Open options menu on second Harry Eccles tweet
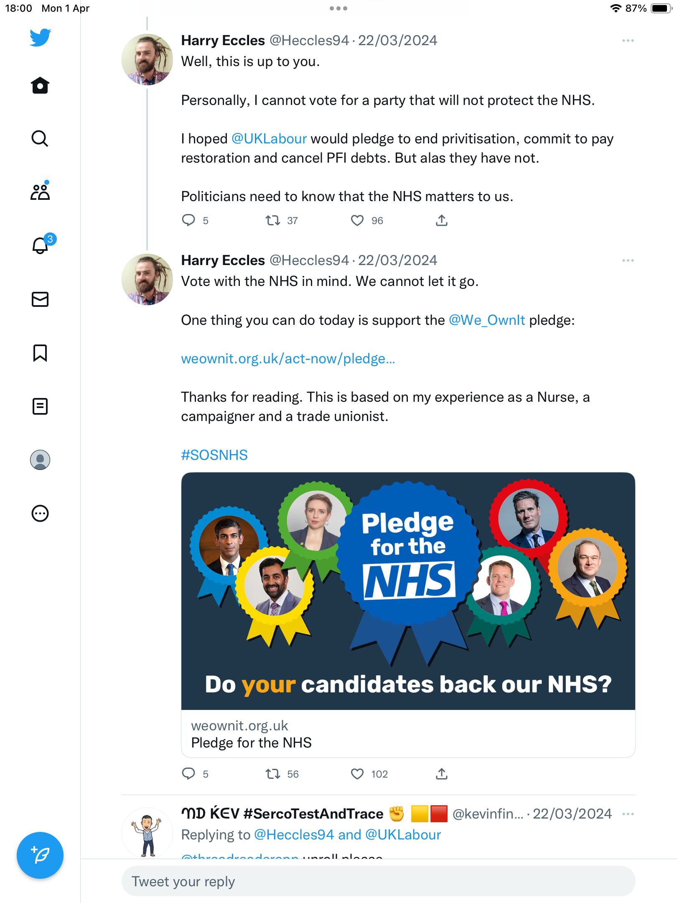Screen dimensions: 677x903 click(x=628, y=260)
